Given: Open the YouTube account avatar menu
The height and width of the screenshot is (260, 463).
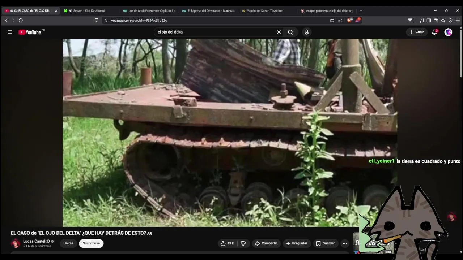Looking at the screenshot, I should 448,32.
